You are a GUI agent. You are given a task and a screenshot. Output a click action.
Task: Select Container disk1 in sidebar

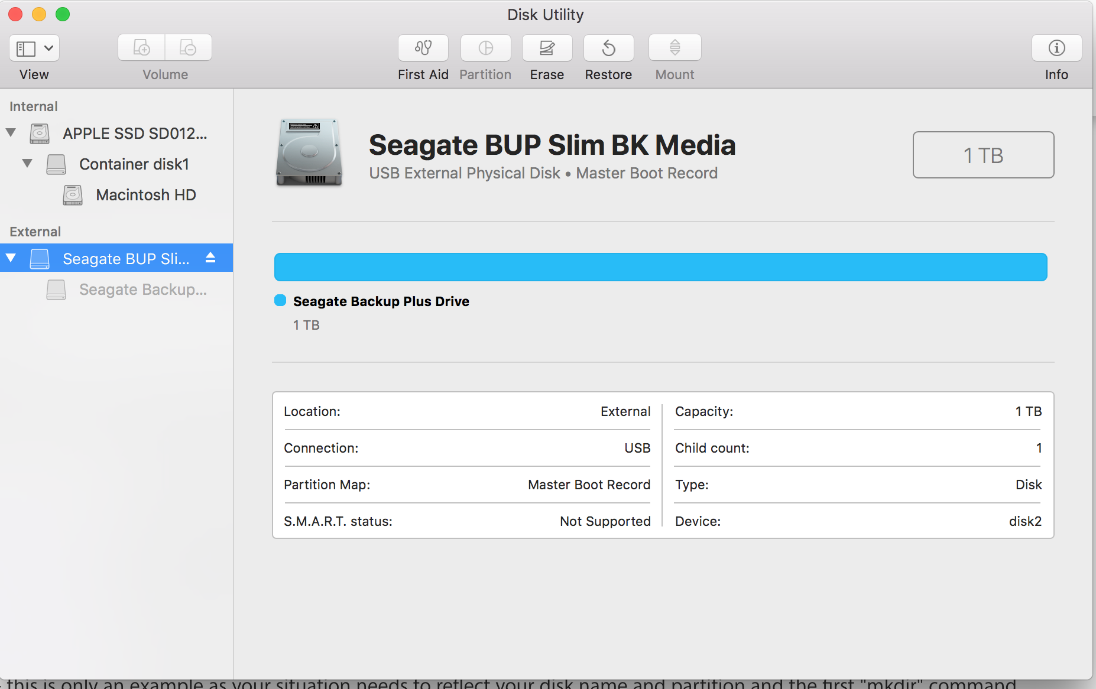[x=116, y=164]
